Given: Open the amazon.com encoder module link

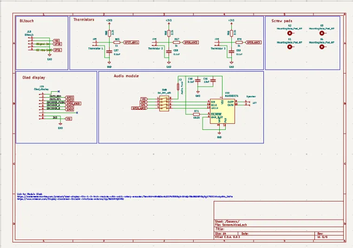Looking at the screenshot, I should pos(71,199).
